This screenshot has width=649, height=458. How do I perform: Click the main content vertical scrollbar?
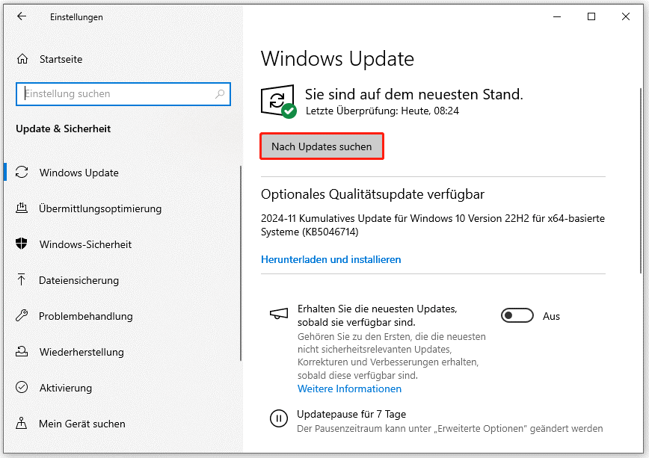[641, 180]
